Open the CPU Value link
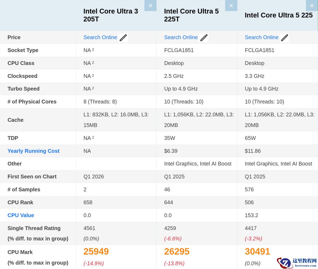The image size is (318, 269). click(21, 215)
